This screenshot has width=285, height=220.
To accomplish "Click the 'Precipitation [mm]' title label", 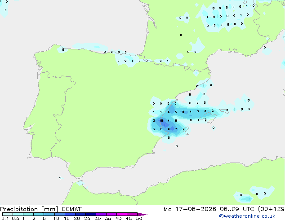I will point(29,209).
